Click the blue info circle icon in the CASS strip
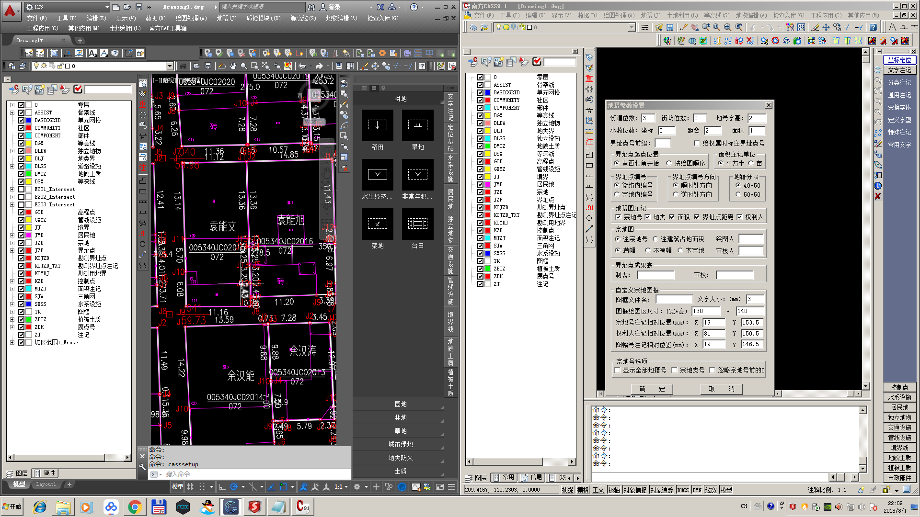The height and width of the screenshot is (517, 920). (x=878, y=186)
